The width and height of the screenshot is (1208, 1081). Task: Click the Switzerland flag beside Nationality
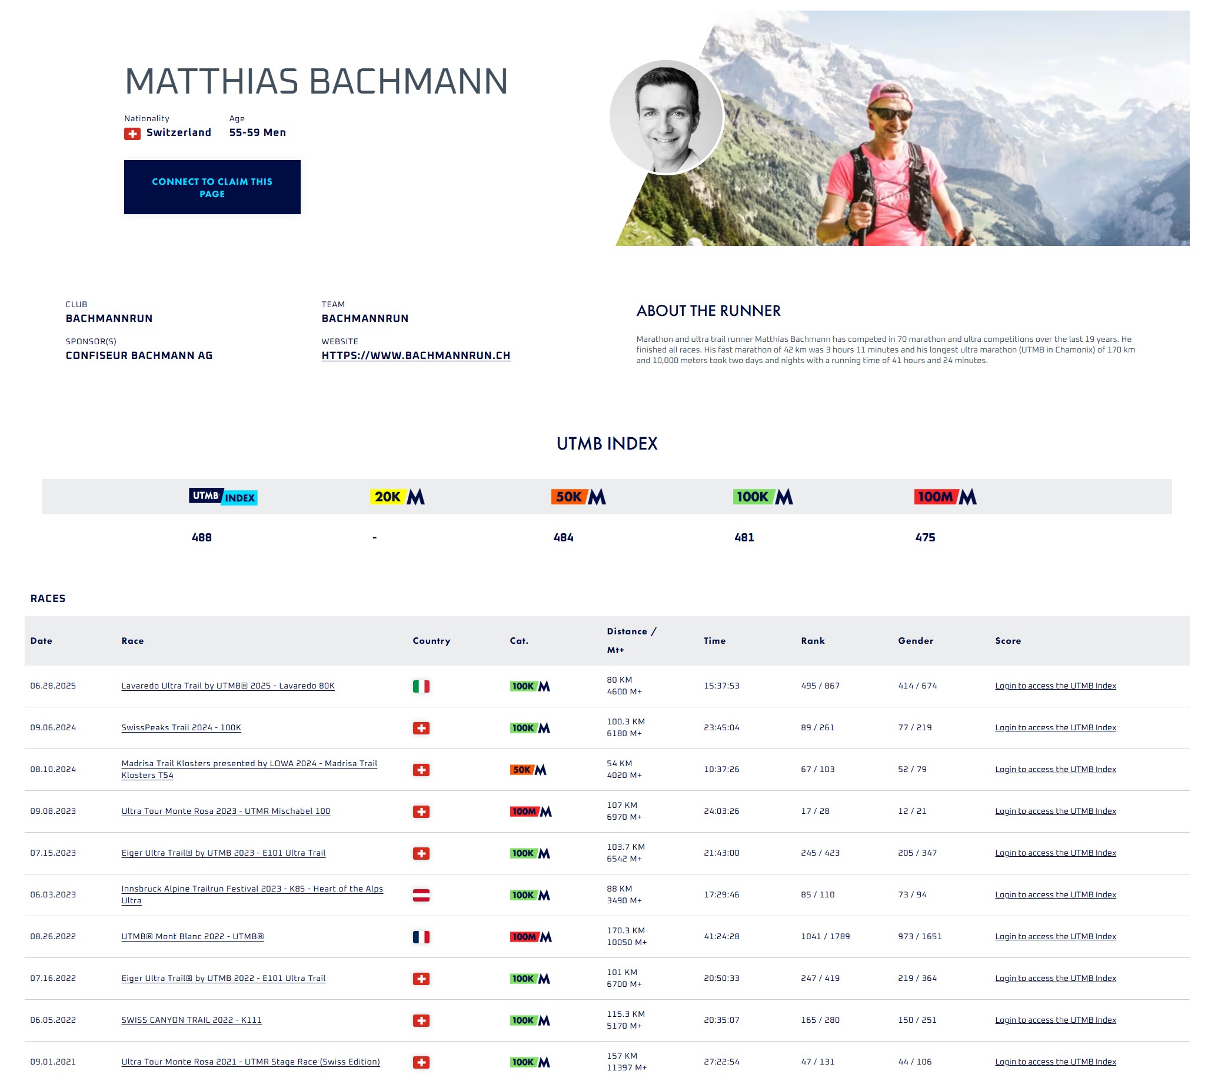(x=132, y=134)
